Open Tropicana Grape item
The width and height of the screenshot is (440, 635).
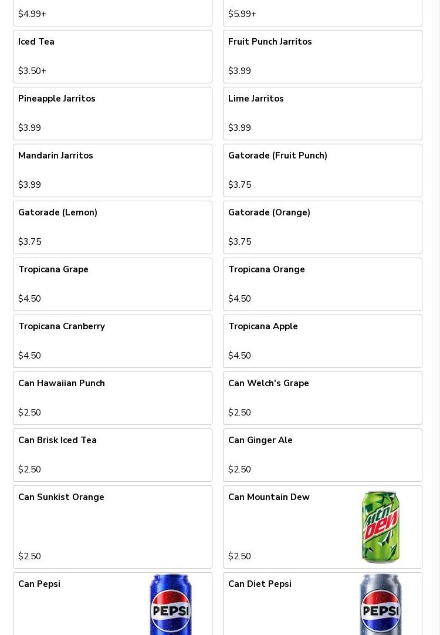[113, 284]
